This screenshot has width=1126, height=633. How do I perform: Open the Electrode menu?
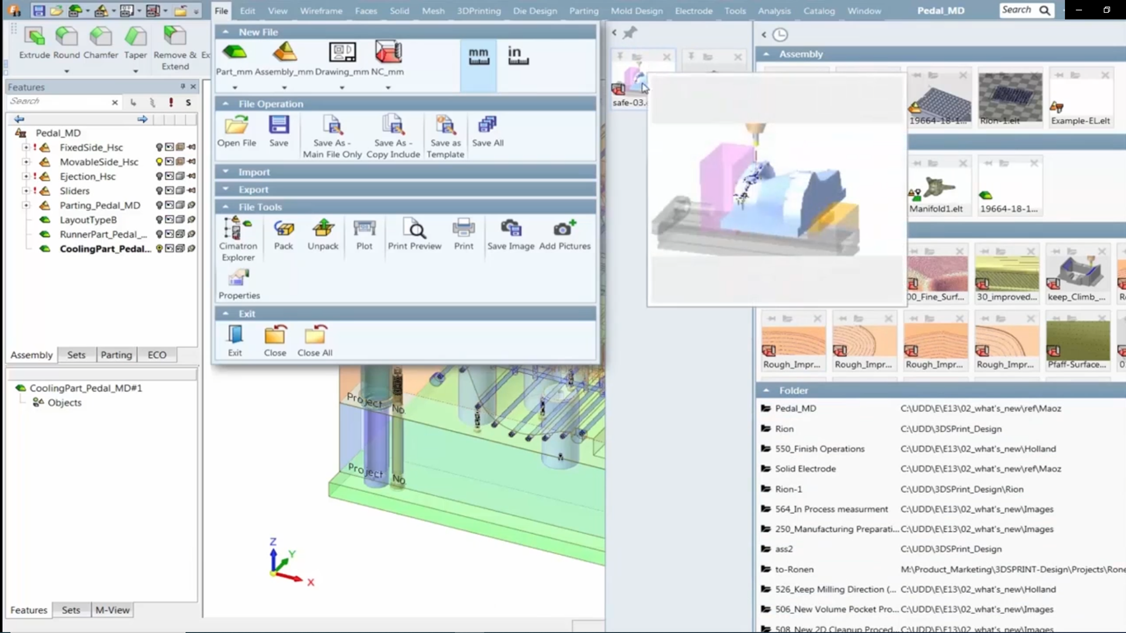coord(694,11)
